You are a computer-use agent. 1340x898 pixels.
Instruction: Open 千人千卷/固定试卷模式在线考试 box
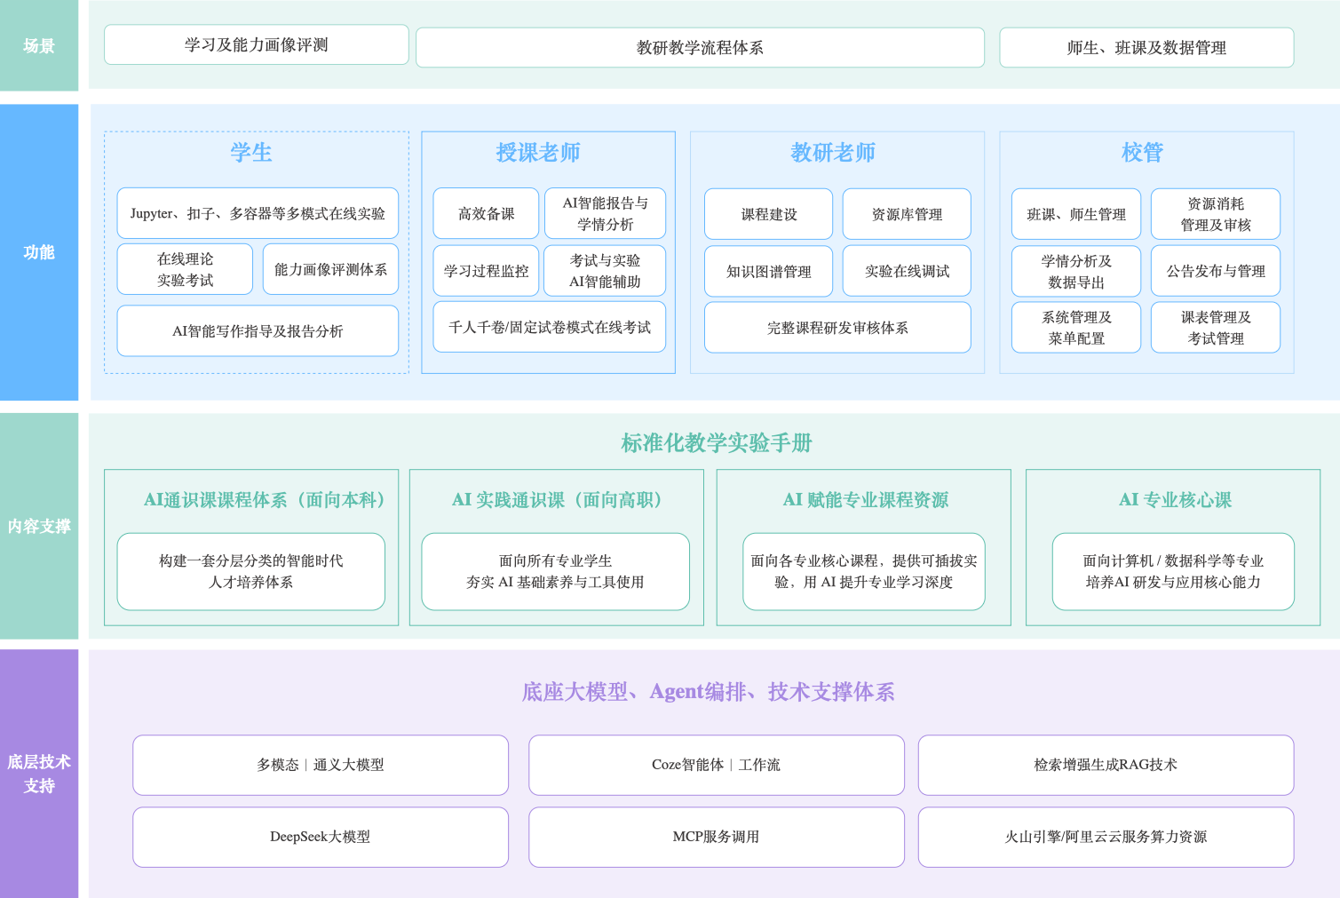tap(549, 328)
